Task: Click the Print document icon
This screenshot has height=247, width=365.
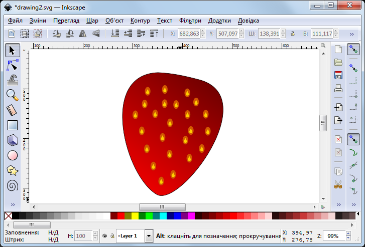Action: click(x=338, y=89)
